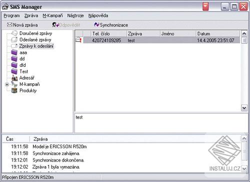This screenshot has height=182, width=250.
Task: Click the red icon in title bar
Action: tap(205, 6)
